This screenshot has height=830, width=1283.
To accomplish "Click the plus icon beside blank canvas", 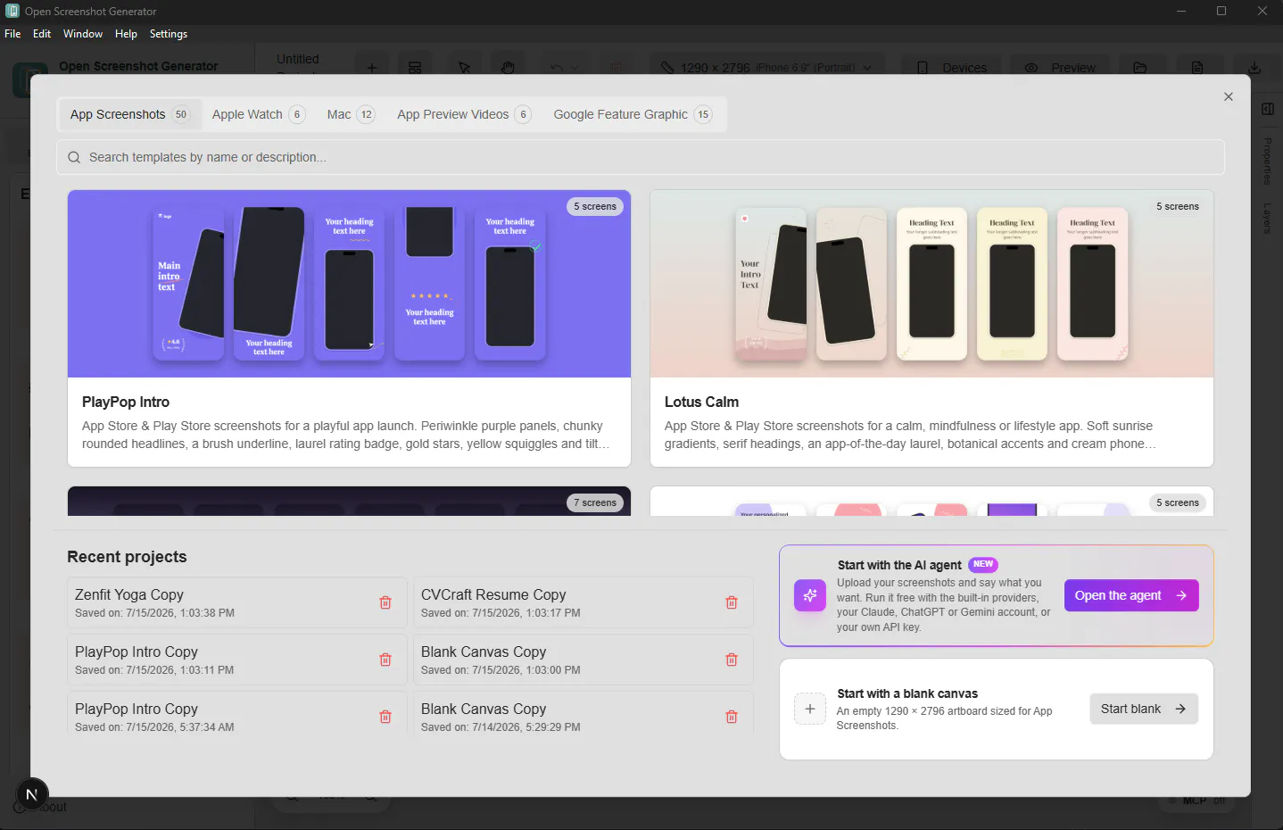I will click(x=810, y=709).
